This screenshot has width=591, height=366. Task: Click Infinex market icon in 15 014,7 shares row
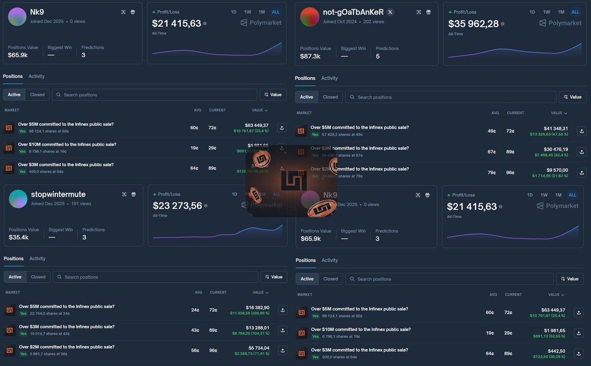click(9, 330)
